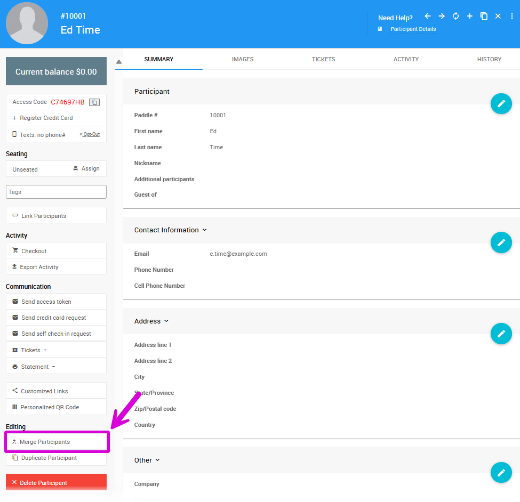Open the three-dot more options menu
The image size is (520, 502).
click(x=512, y=17)
